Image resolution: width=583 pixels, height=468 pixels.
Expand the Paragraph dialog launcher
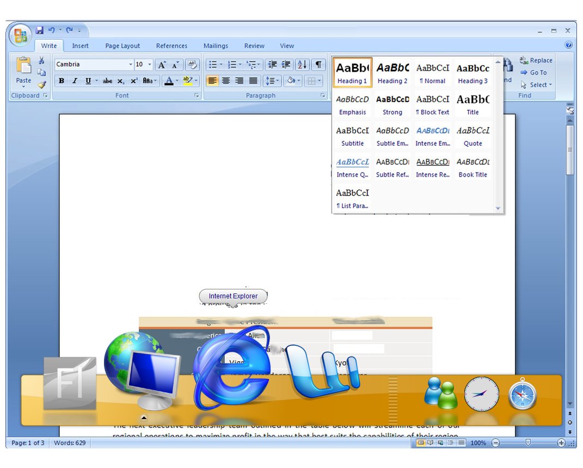point(322,96)
